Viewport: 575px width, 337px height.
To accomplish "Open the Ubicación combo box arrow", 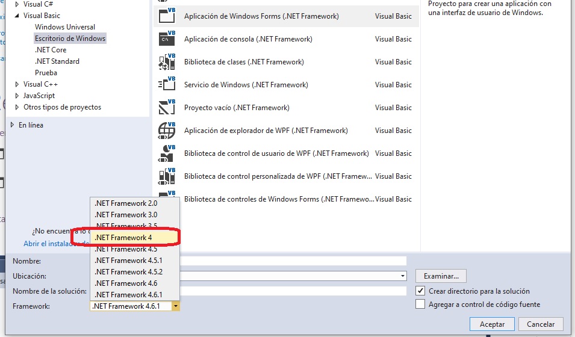I will (403, 276).
